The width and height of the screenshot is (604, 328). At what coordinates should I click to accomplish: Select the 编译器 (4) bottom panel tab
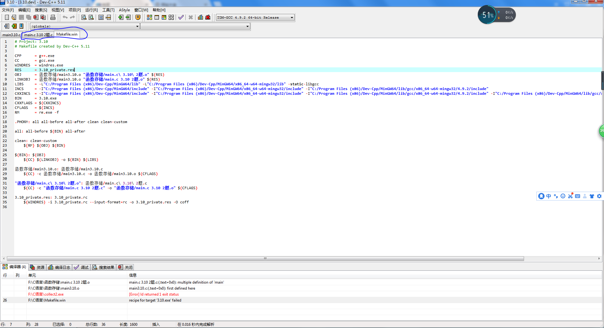point(14,267)
